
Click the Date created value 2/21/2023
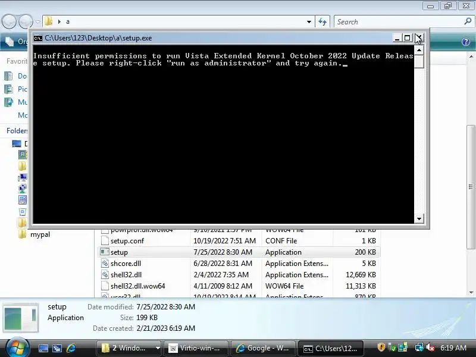click(x=166, y=328)
